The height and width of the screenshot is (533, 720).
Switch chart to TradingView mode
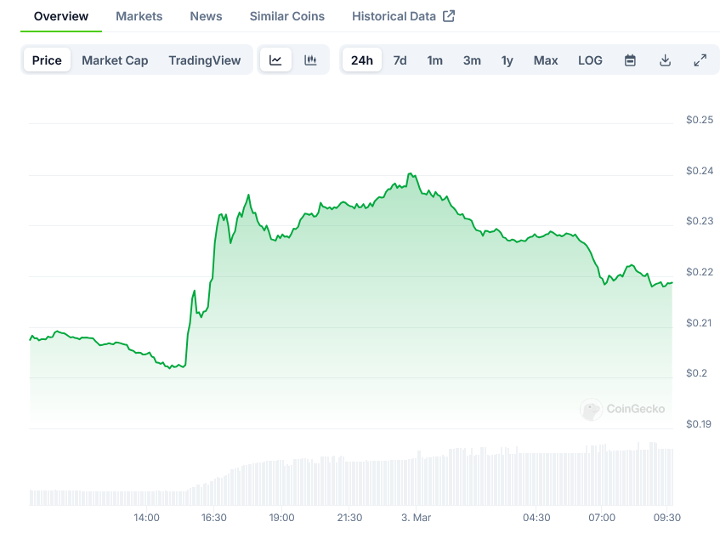(204, 60)
